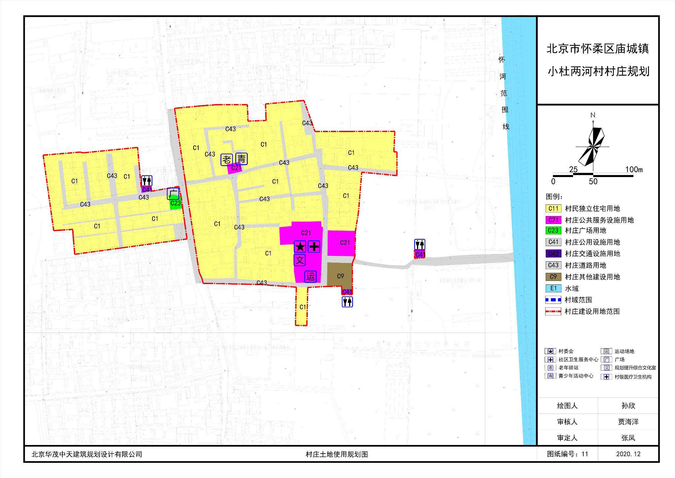675x478 pixels.
Task: Click the brown C9 legend swatch
Action: (553, 277)
